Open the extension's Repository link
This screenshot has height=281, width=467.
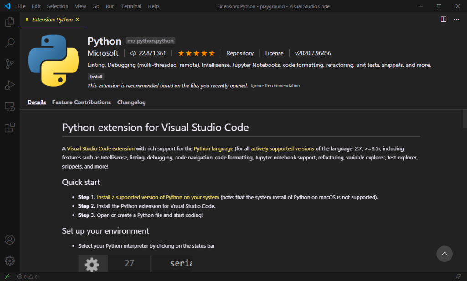240,53
